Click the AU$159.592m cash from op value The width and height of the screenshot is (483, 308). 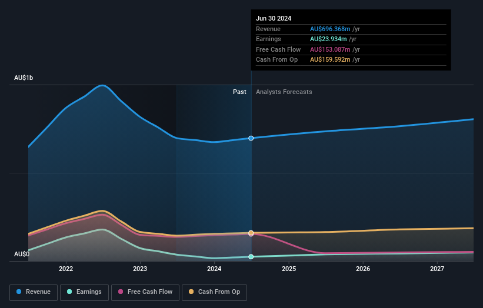click(330, 60)
